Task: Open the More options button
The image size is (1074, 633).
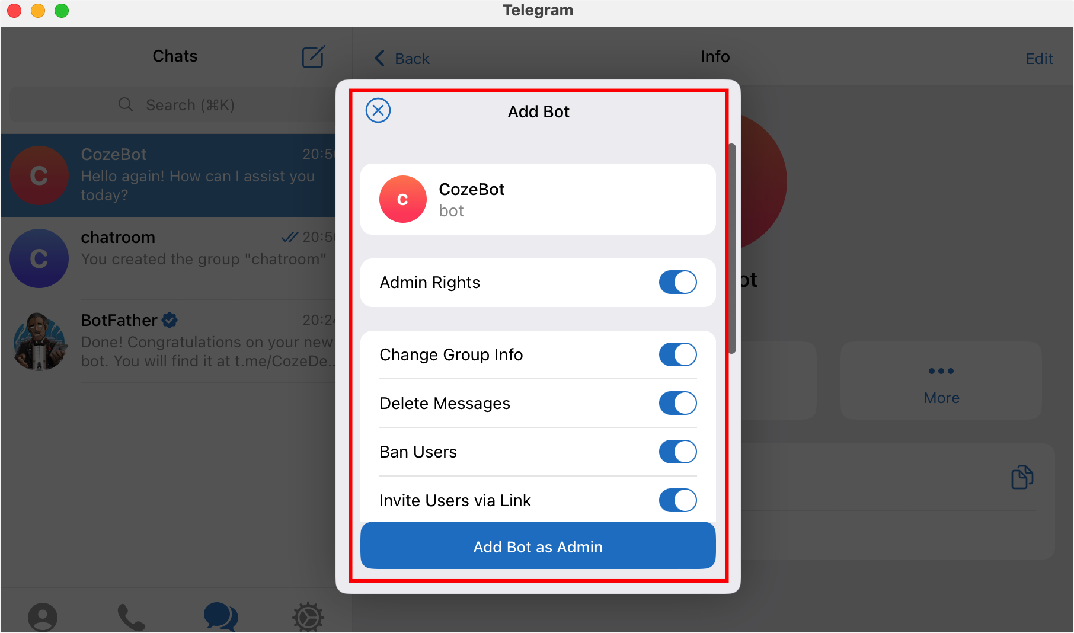Action: click(x=941, y=381)
